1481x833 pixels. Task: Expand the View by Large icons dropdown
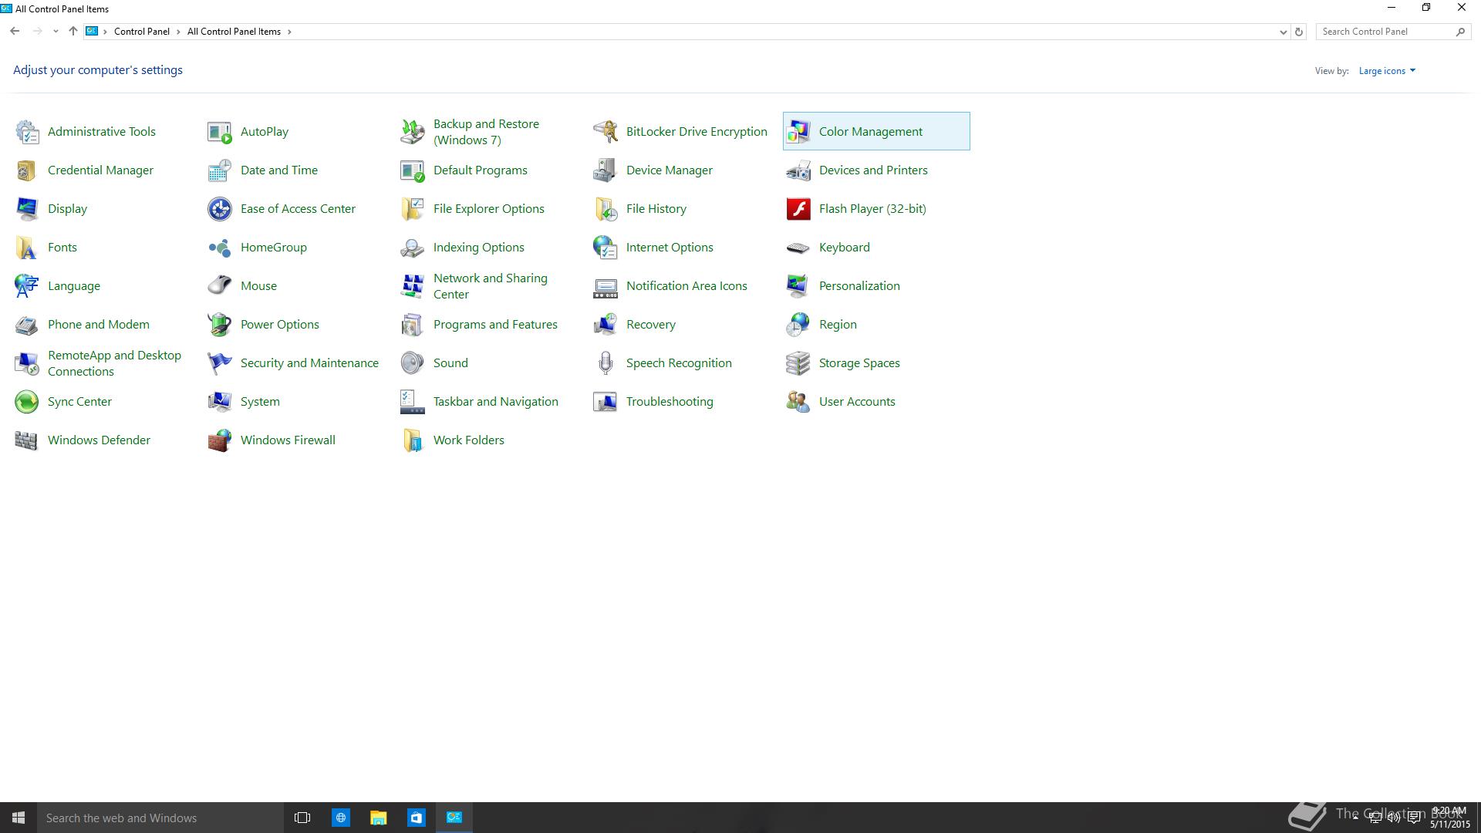1387,71
